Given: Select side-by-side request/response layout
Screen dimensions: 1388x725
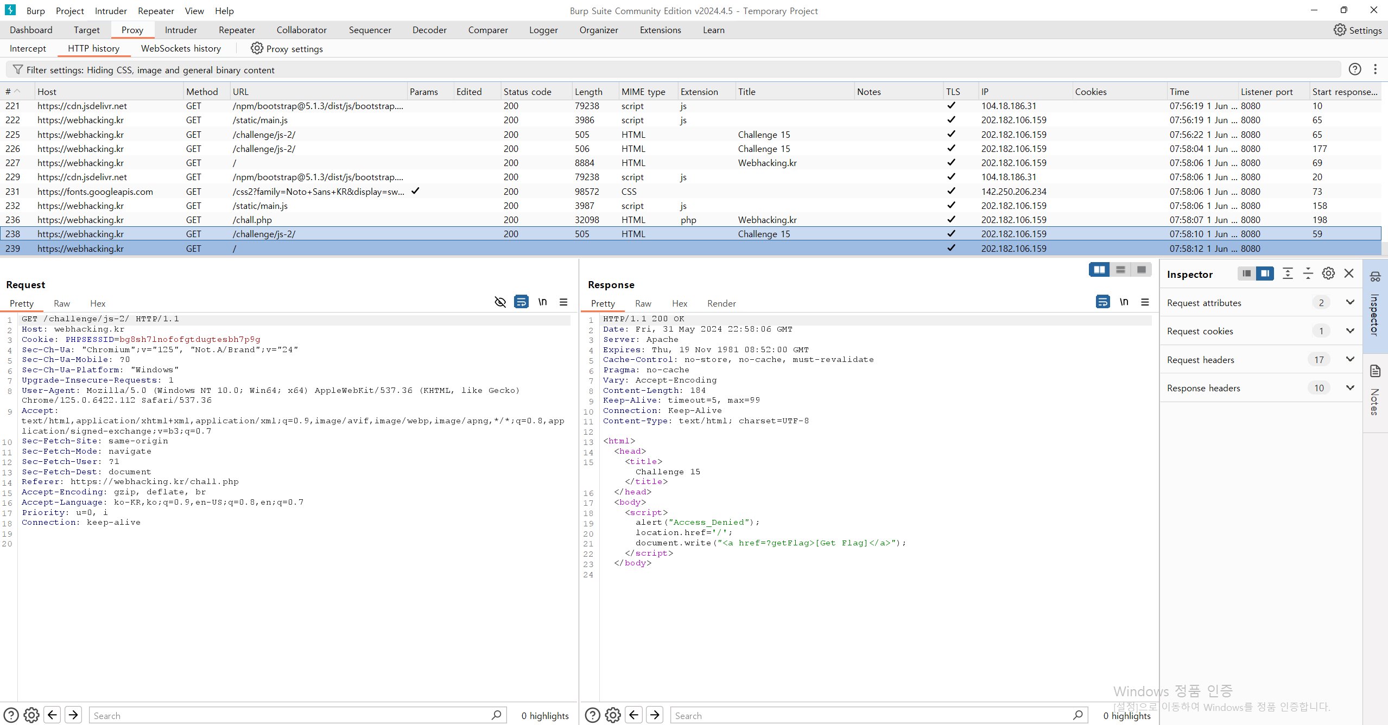Looking at the screenshot, I should coord(1099,270).
